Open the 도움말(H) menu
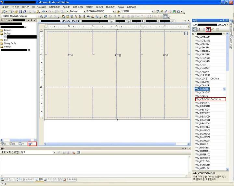234x186 pixels. [131, 7]
